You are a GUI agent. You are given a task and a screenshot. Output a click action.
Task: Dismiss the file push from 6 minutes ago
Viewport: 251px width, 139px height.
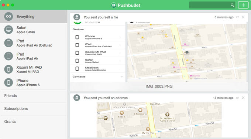(243, 17)
